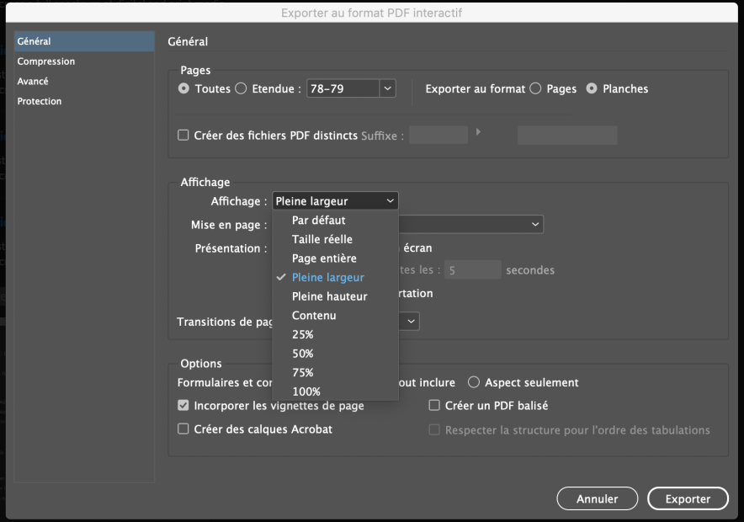Select the Etendue radio button
Image resolution: width=744 pixels, height=522 pixels.
(241, 88)
